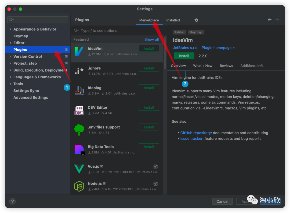
Task: Select Plugins in settings tree
Action: (x=38, y=50)
